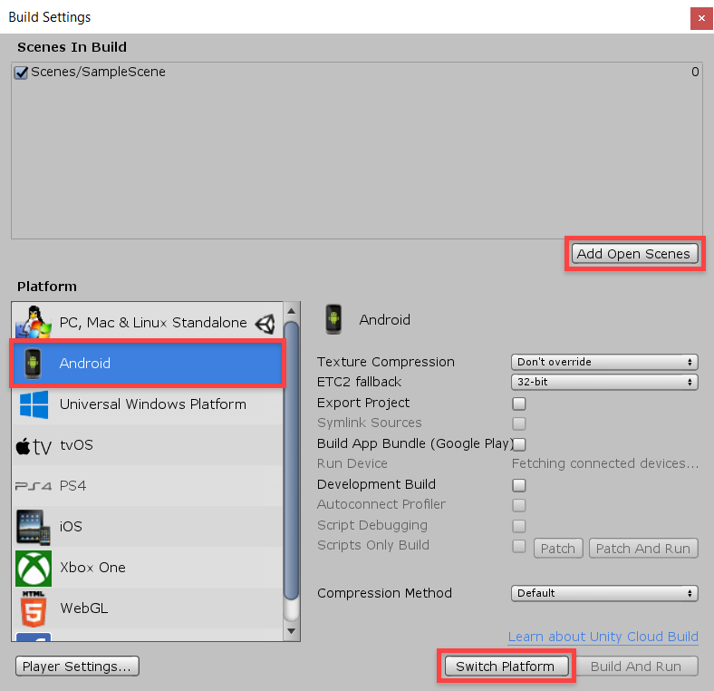The image size is (714, 691).
Task: Open the Learn about Unity Cloud Build link
Action: (x=603, y=637)
